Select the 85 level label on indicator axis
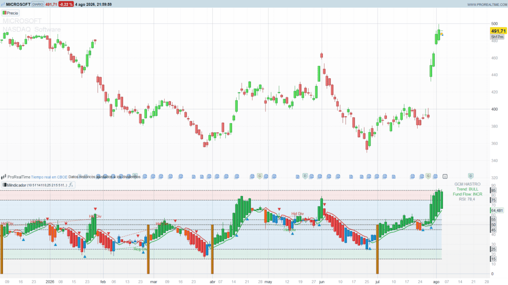Screen dimensions: 508x285 pyautogui.click(x=494, y=190)
